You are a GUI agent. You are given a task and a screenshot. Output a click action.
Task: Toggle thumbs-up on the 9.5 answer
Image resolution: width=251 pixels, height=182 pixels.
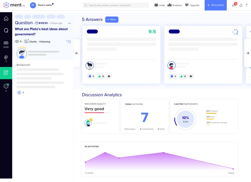click(101, 76)
